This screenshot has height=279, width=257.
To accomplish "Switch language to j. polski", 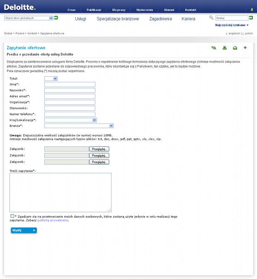I will click(247, 34).
